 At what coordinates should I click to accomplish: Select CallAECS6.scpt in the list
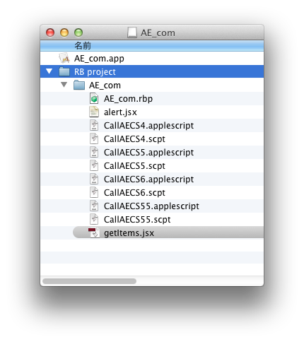point(134,193)
